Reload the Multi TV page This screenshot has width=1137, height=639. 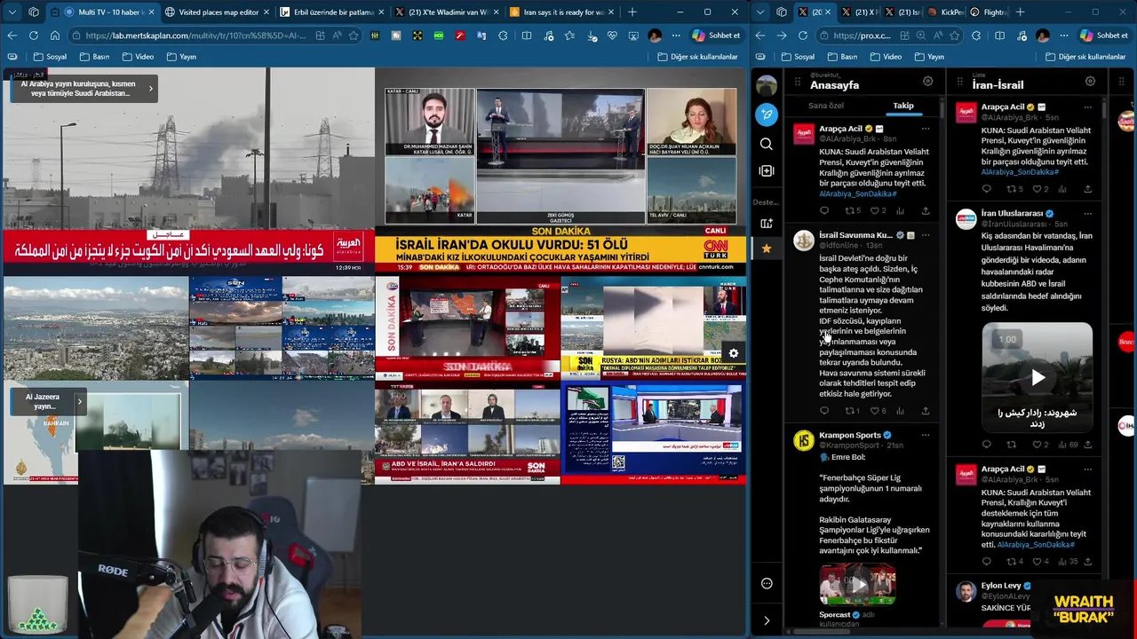(x=33, y=35)
